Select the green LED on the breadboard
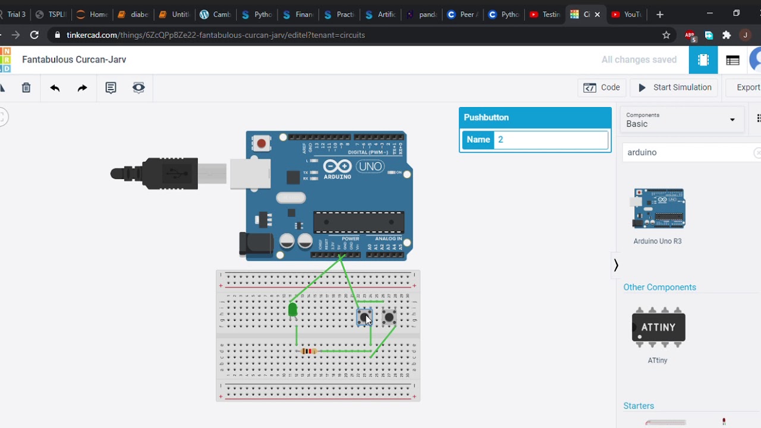The width and height of the screenshot is (761, 428). pyautogui.click(x=293, y=310)
